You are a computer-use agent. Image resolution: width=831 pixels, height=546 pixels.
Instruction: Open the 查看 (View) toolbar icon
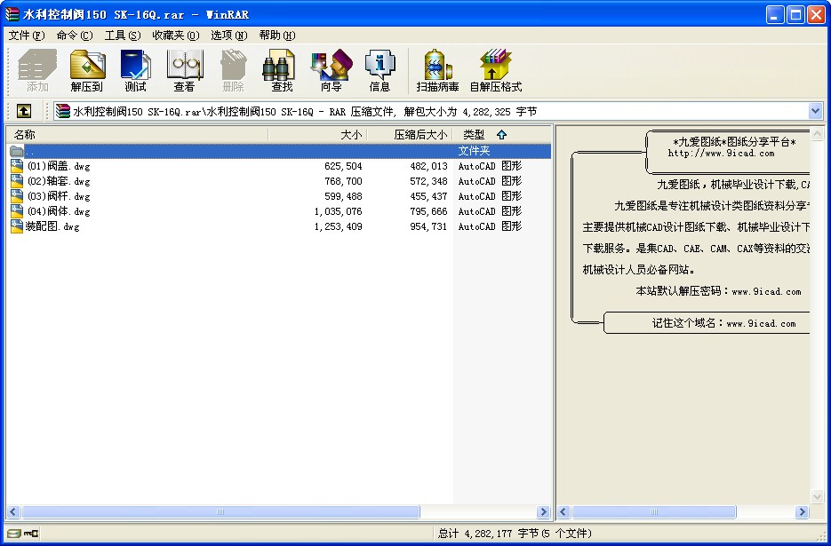[184, 71]
